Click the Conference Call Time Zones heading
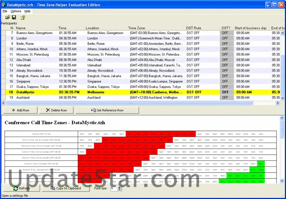The height and width of the screenshot is (199, 286). (x=55, y=123)
